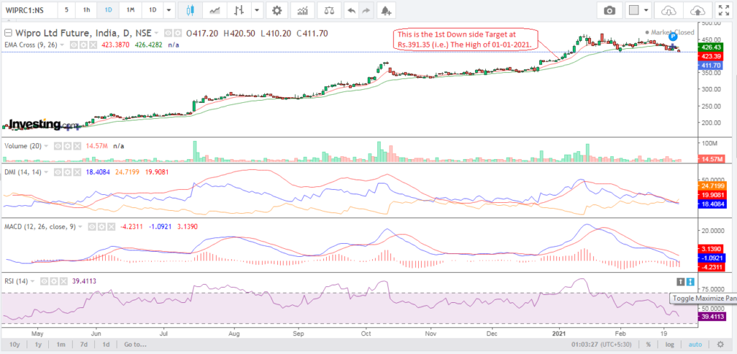This screenshot has width=737, height=354.
Task: Redo the last chart action
Action: pos(367,10)
